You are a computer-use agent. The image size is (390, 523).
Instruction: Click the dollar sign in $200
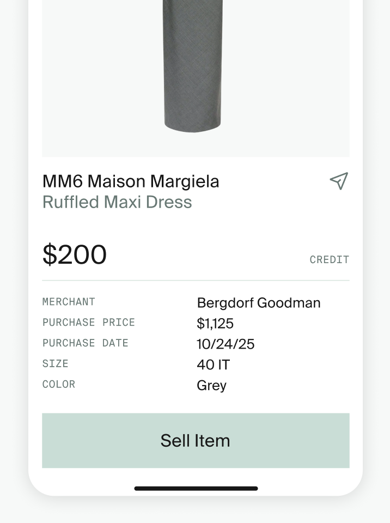[50, 255]
